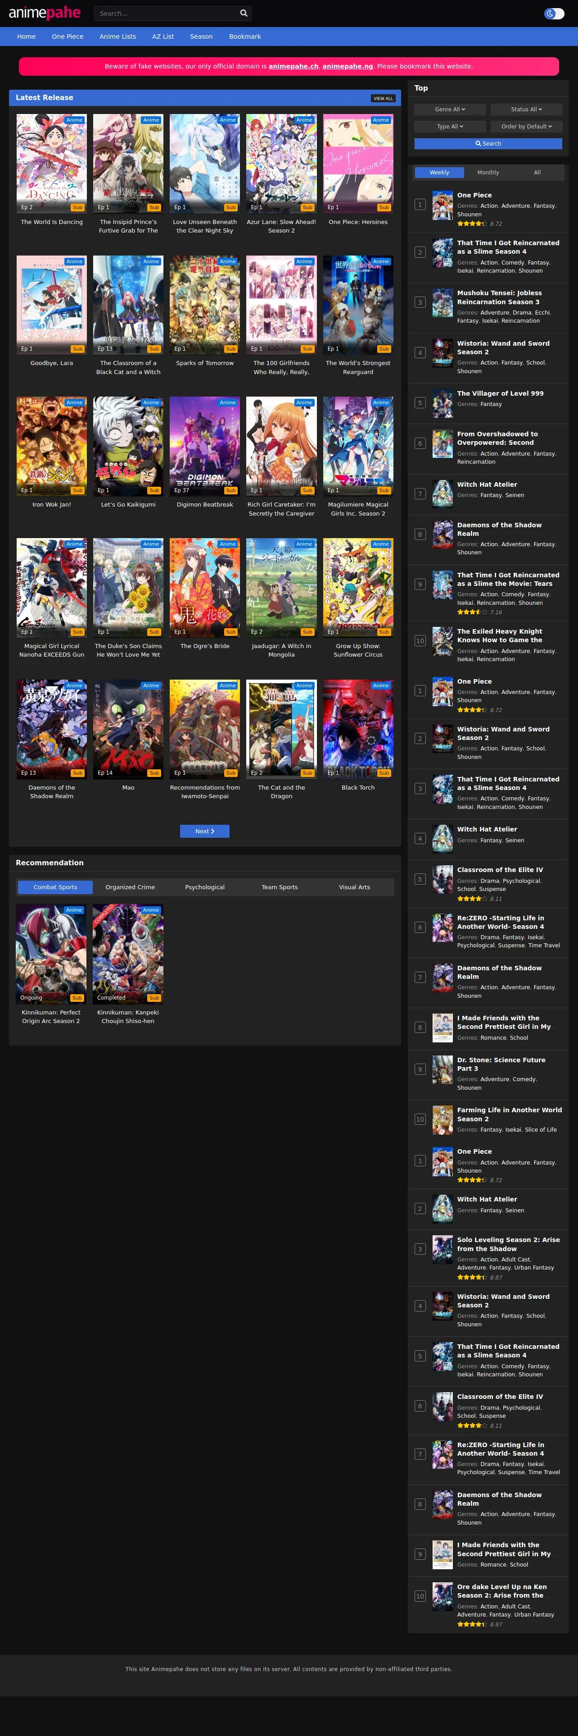The image size is (578, 1736).
Task: Open Kinnikuman: Kanpeki Choujin Shiso-hen poster
Action: coord(128,954)
